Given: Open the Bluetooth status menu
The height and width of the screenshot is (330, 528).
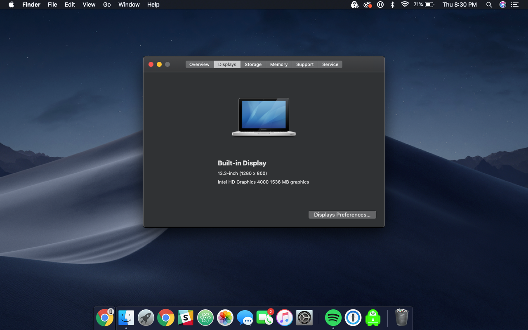Looking at the screenshot, I should tap(392, 5).
